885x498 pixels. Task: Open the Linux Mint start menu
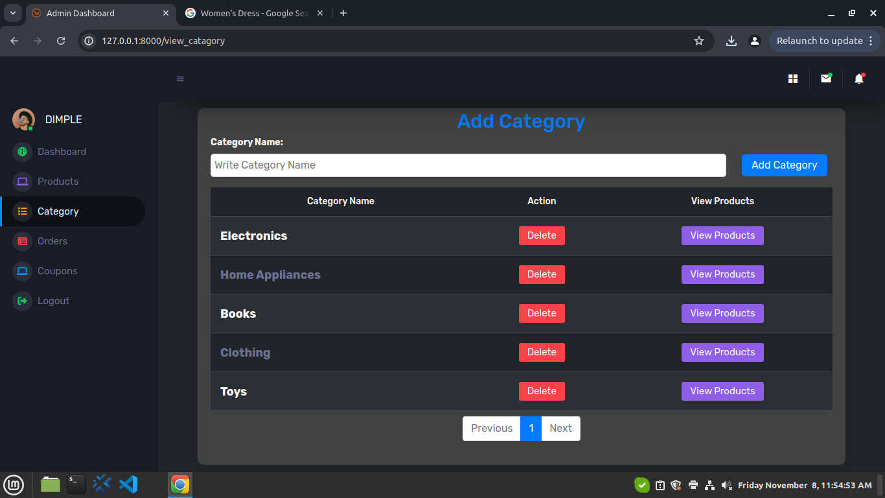pyautogui.click(x=14, y=484)
